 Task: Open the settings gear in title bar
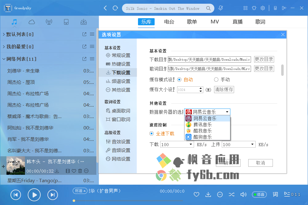(263, 8)
